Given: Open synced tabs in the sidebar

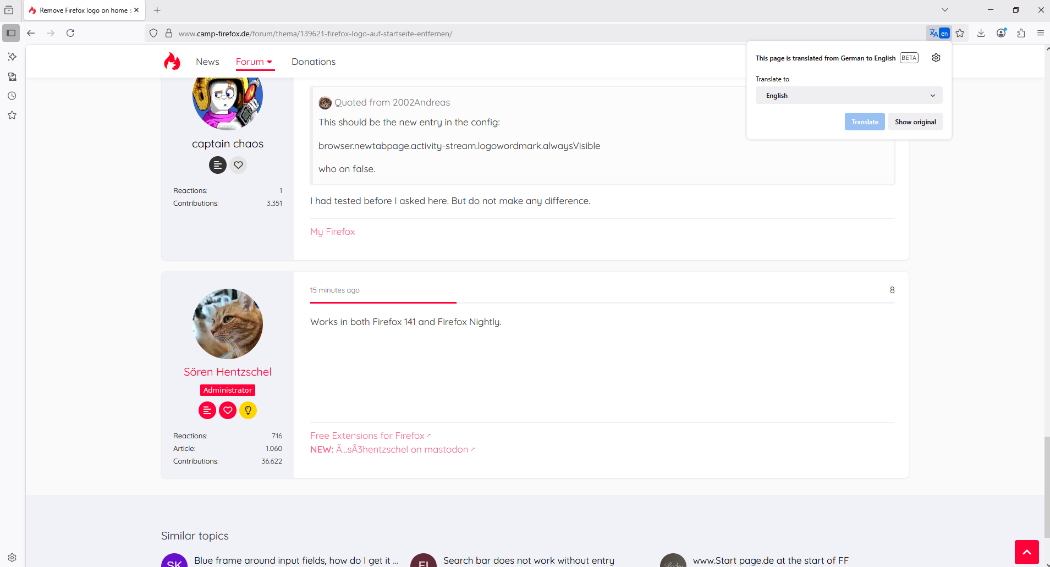Looking at the screenshot, I should point(12,76).
